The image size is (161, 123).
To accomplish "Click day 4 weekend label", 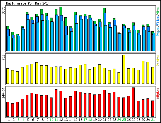I will [x=23, y=120].
